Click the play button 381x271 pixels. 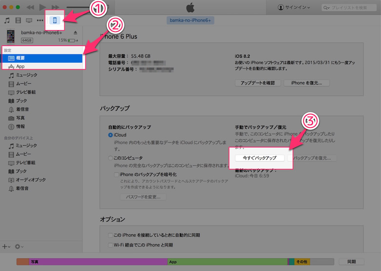pos(42,7)
